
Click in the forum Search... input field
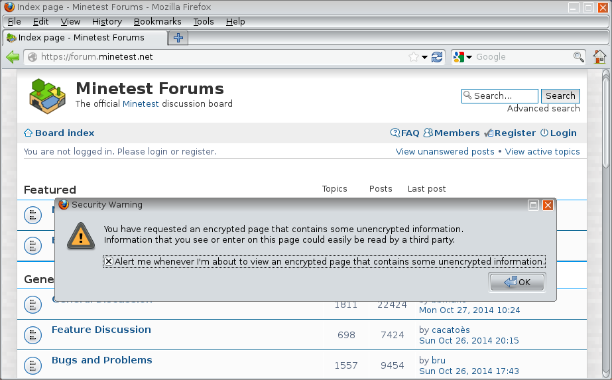point(499,96)
